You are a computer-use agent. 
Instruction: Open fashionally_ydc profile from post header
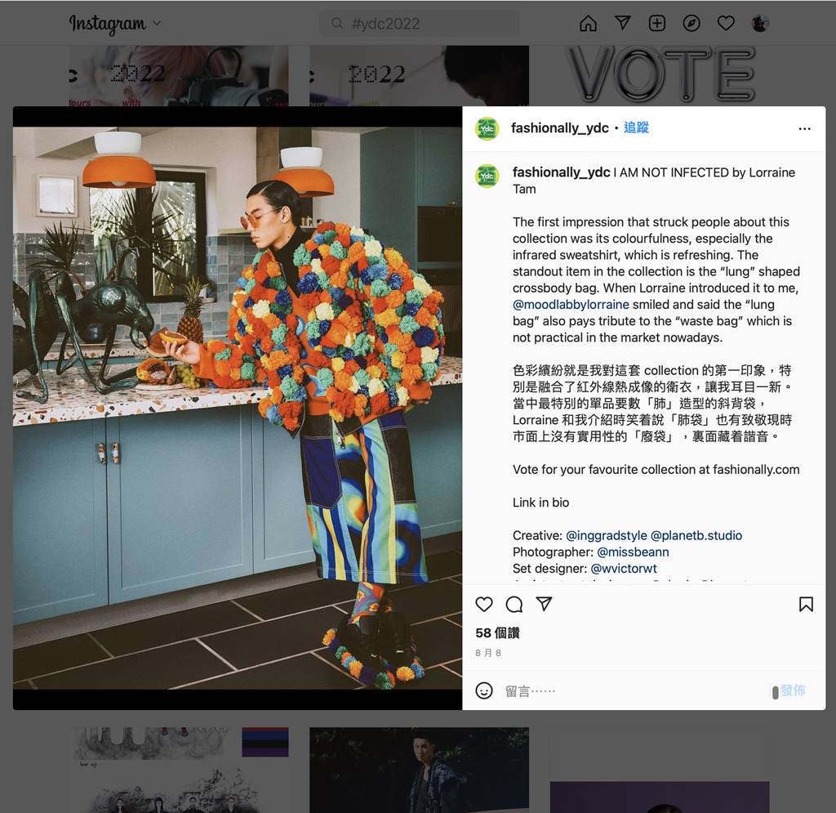click(x=559, y=128)
